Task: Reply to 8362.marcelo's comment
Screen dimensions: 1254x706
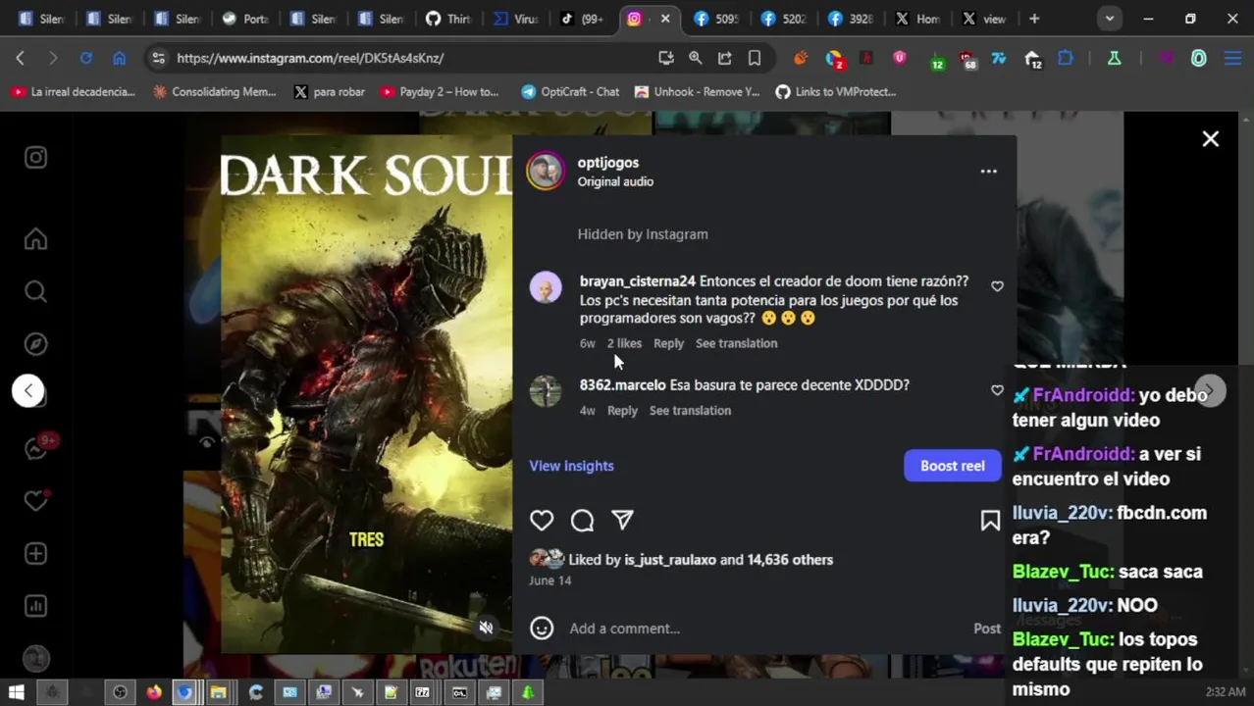Action: coord(622,411)
